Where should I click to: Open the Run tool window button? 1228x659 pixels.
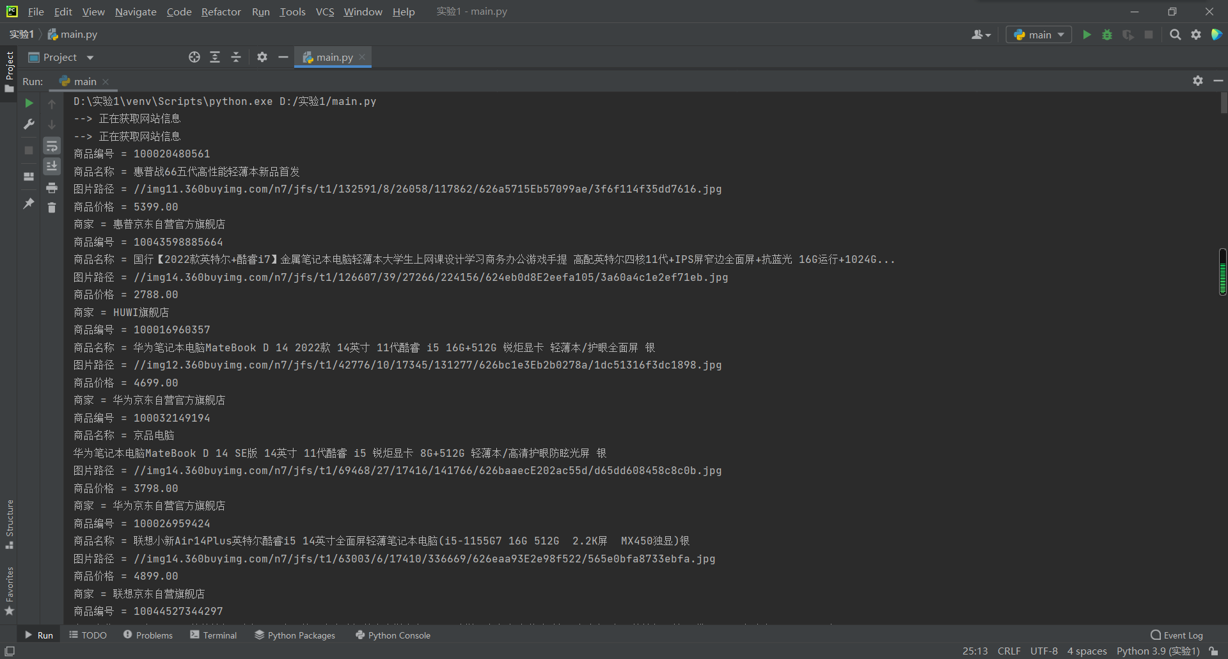point(39,635)
